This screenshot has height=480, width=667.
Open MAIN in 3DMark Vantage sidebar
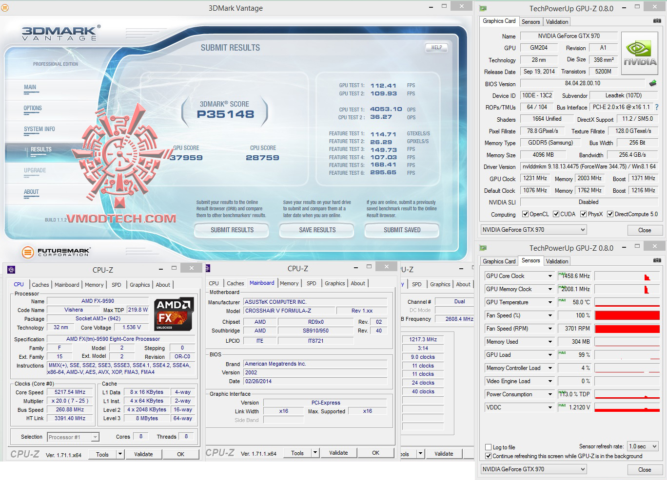tap(30, 88)
